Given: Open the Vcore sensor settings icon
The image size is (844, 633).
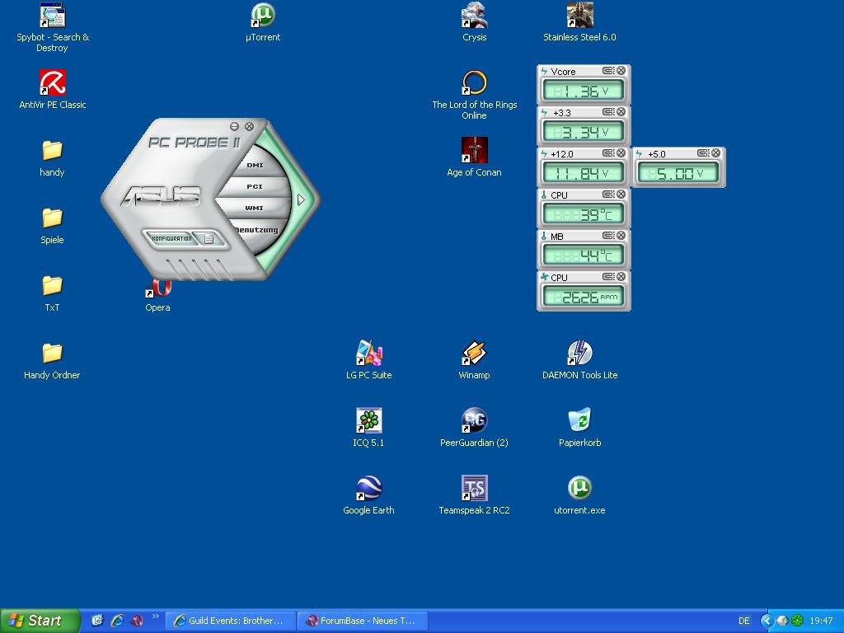Looking at the screenshot, I should click(x=608, y=71).
